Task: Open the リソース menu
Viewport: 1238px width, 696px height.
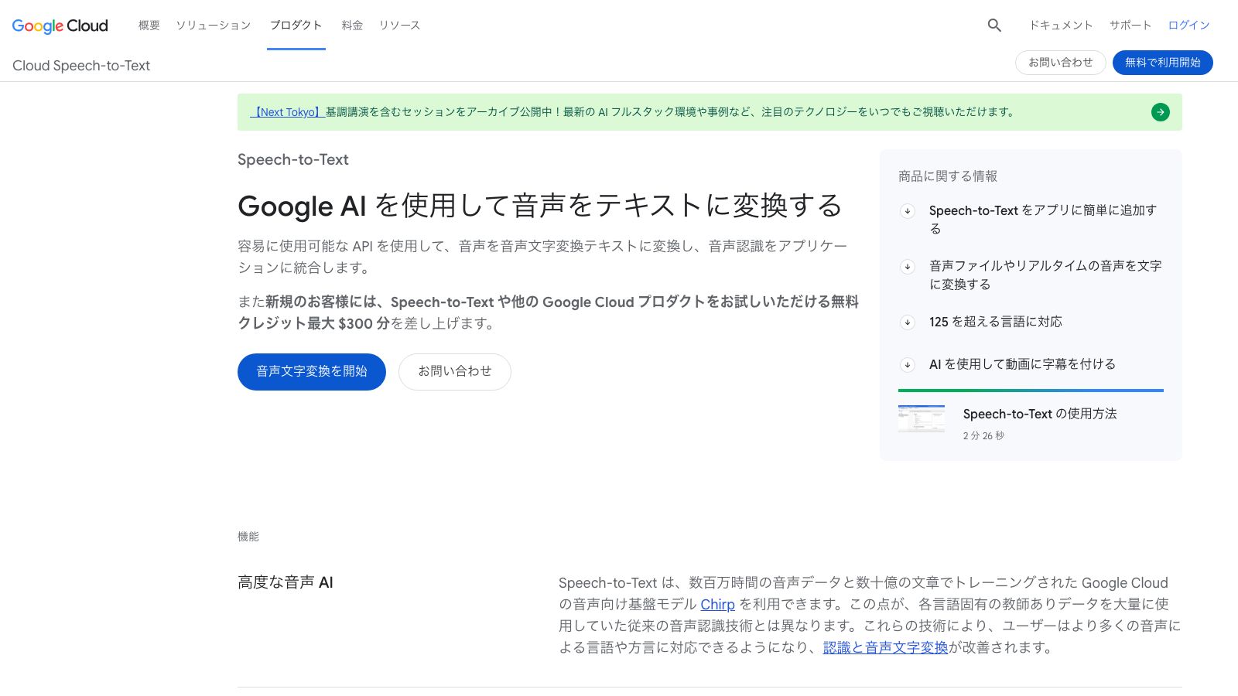Action: (x=400, y=26)
